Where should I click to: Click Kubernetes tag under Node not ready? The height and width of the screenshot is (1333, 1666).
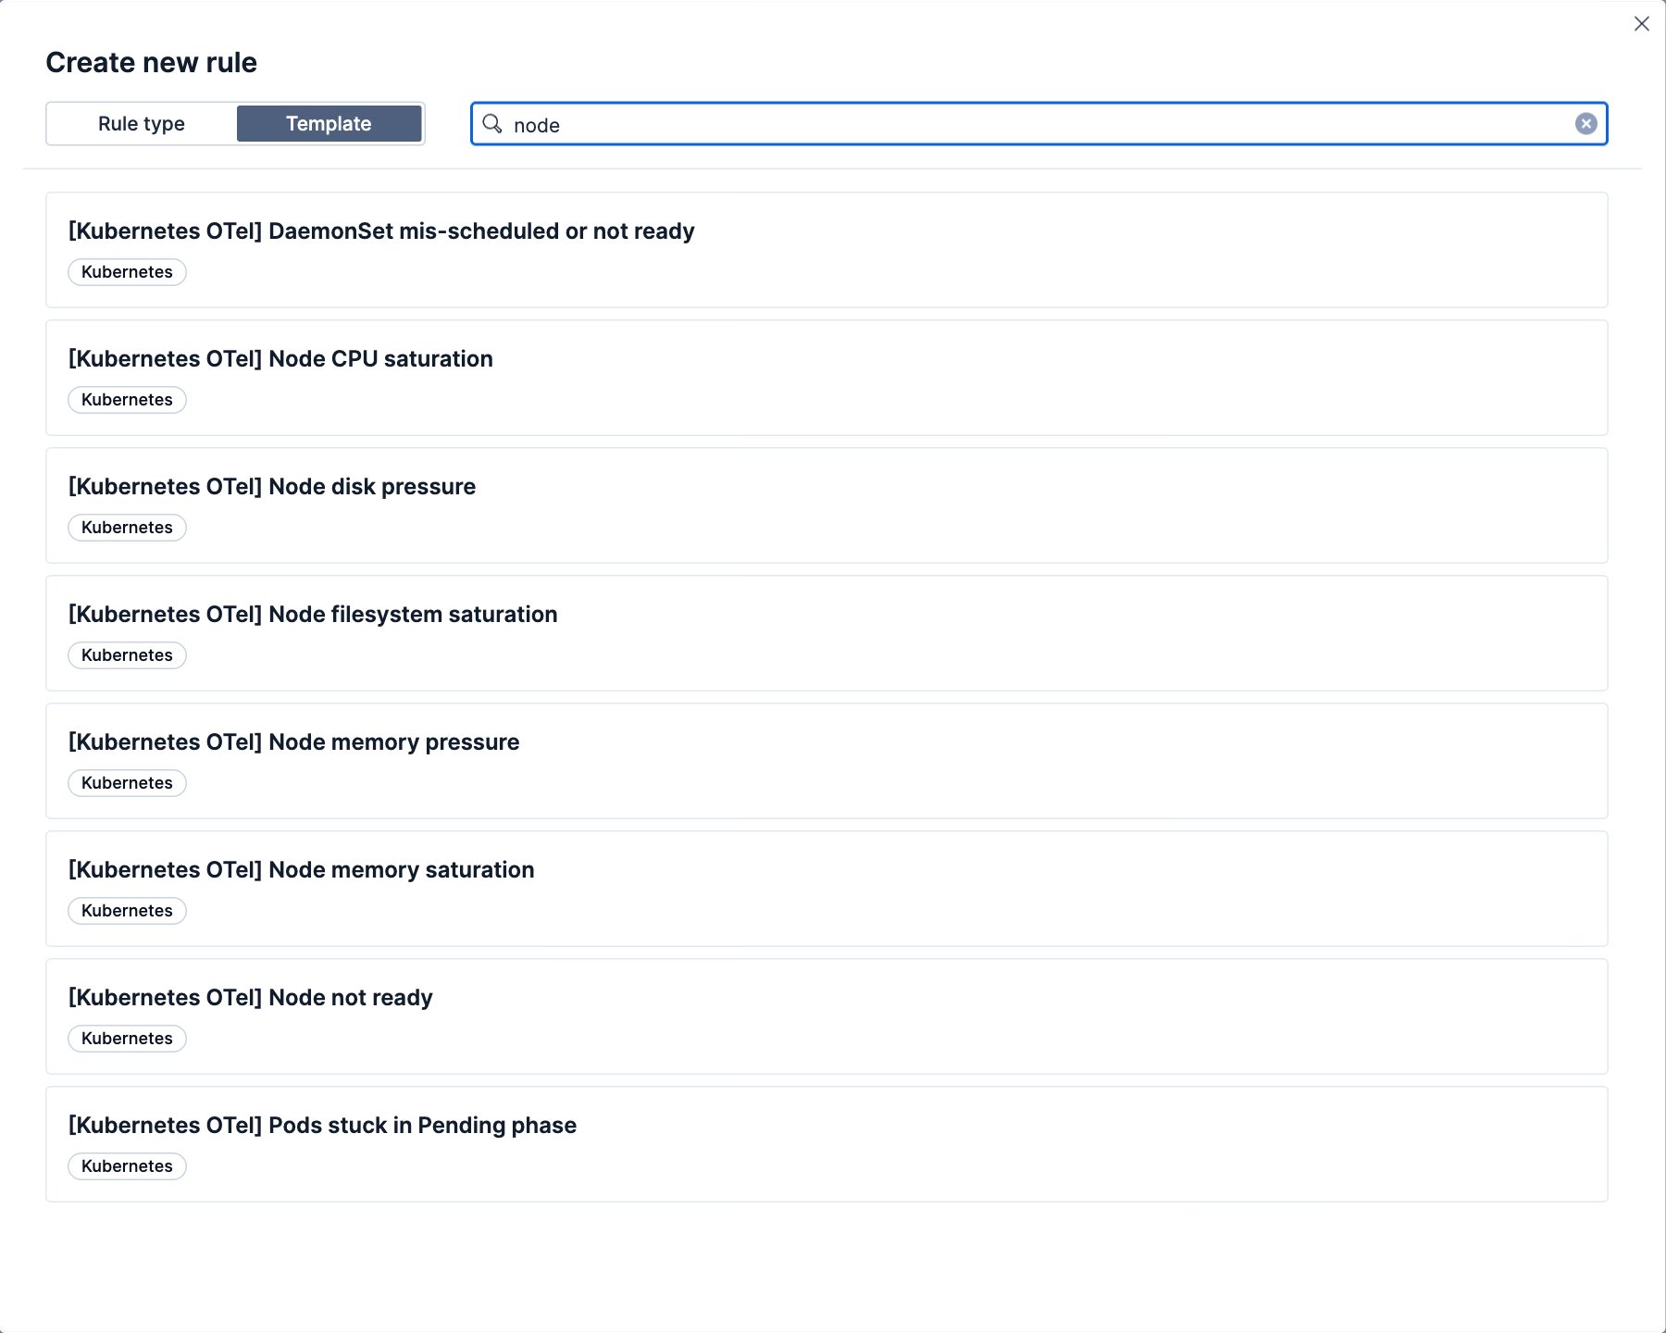click(x=127, y=1039)
